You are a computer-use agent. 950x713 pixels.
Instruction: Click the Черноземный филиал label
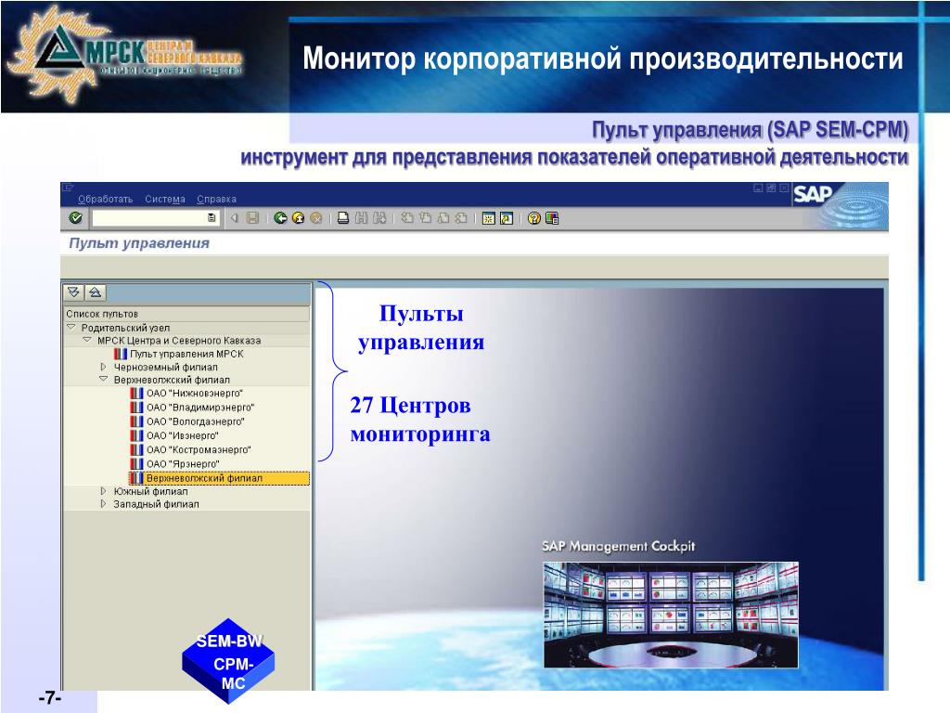coord(165,367)
